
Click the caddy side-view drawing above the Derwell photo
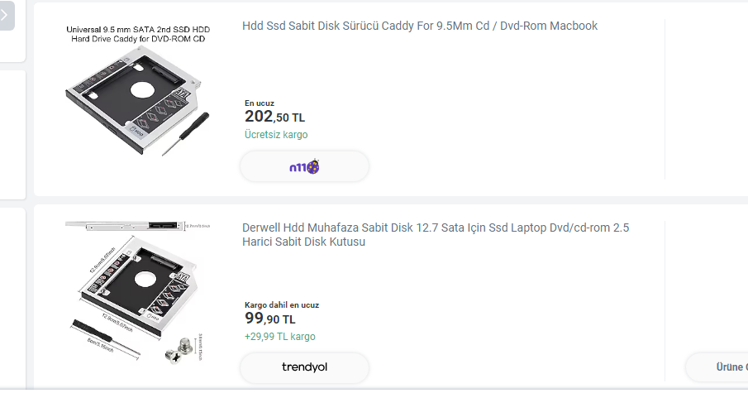[x=124, y=225]
